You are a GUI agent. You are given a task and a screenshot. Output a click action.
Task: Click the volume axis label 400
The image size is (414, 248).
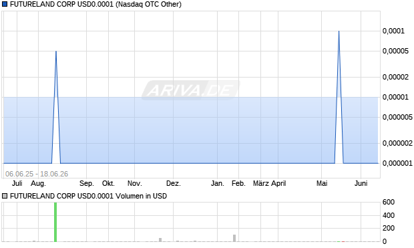coord(389,215)
